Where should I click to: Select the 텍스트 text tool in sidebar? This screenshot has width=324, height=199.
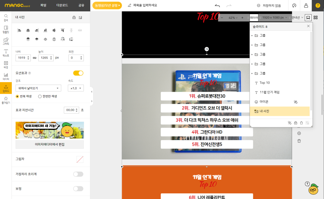(x=6, y=53)
